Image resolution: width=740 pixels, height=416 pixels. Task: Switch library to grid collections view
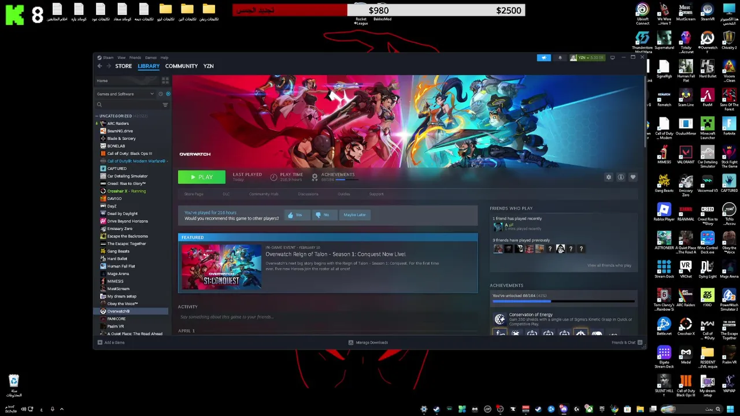[x=165, y=80]
